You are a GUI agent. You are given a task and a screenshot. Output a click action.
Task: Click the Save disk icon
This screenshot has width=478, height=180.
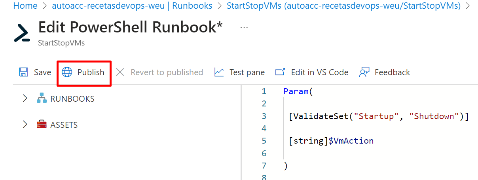[24, 72]
